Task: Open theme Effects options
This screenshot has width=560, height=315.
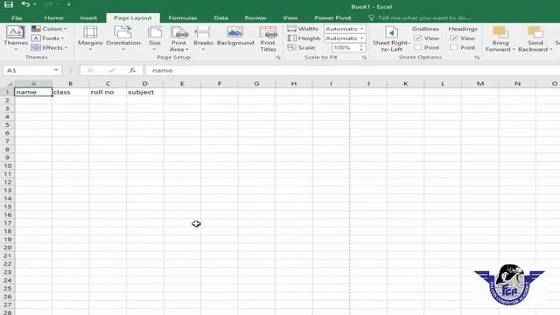Action: click(49, 47)
